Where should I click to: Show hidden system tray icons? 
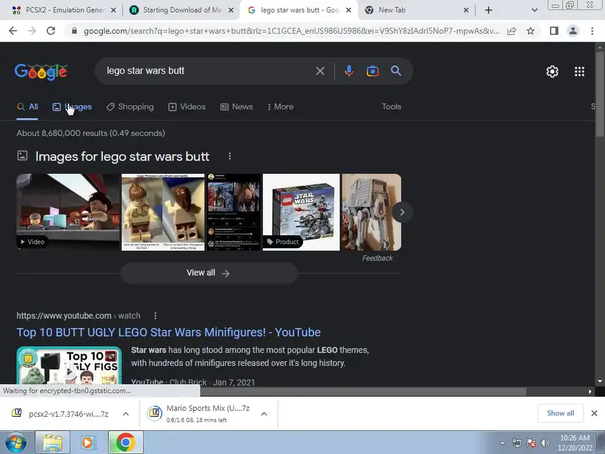click(x=502, y=443)
